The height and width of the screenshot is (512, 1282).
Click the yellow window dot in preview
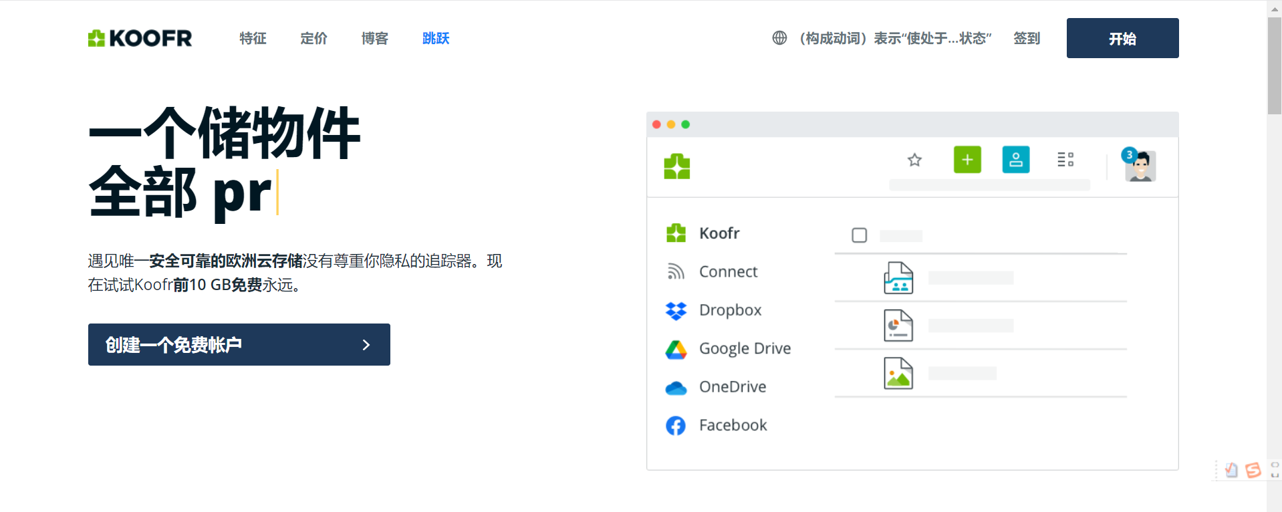[671, 124]
